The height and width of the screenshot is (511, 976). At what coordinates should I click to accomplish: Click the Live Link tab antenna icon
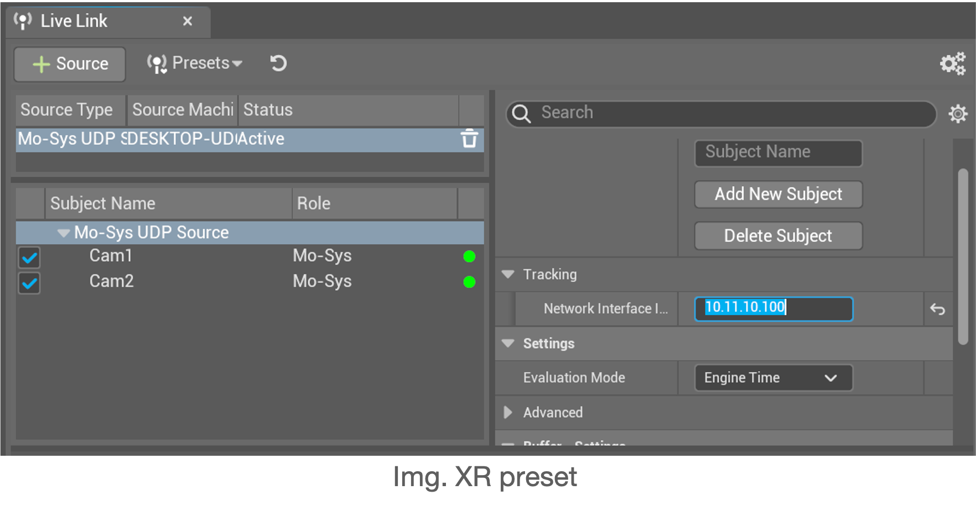point(23,21)
